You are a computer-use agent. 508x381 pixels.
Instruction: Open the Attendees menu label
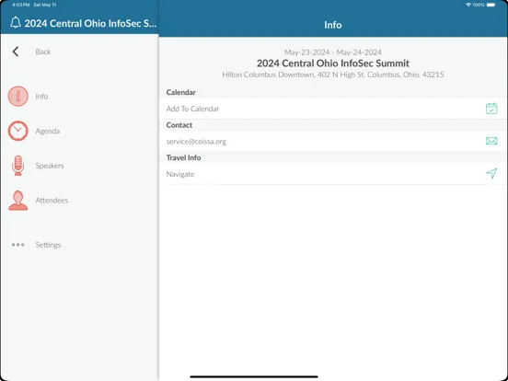(52, 201)
